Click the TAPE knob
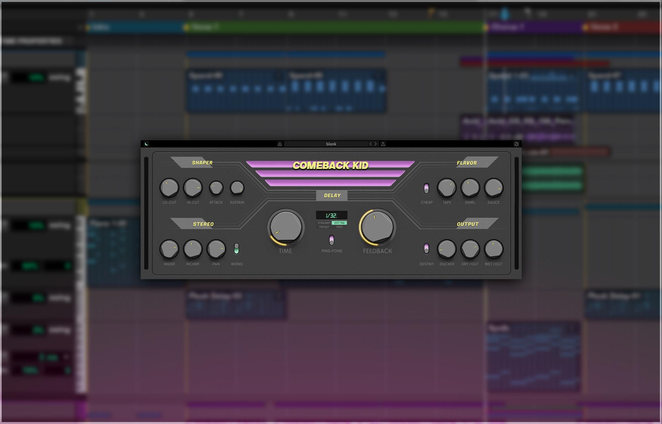The width and height of the screenshot is (662, 424). (x=447, y=188)
